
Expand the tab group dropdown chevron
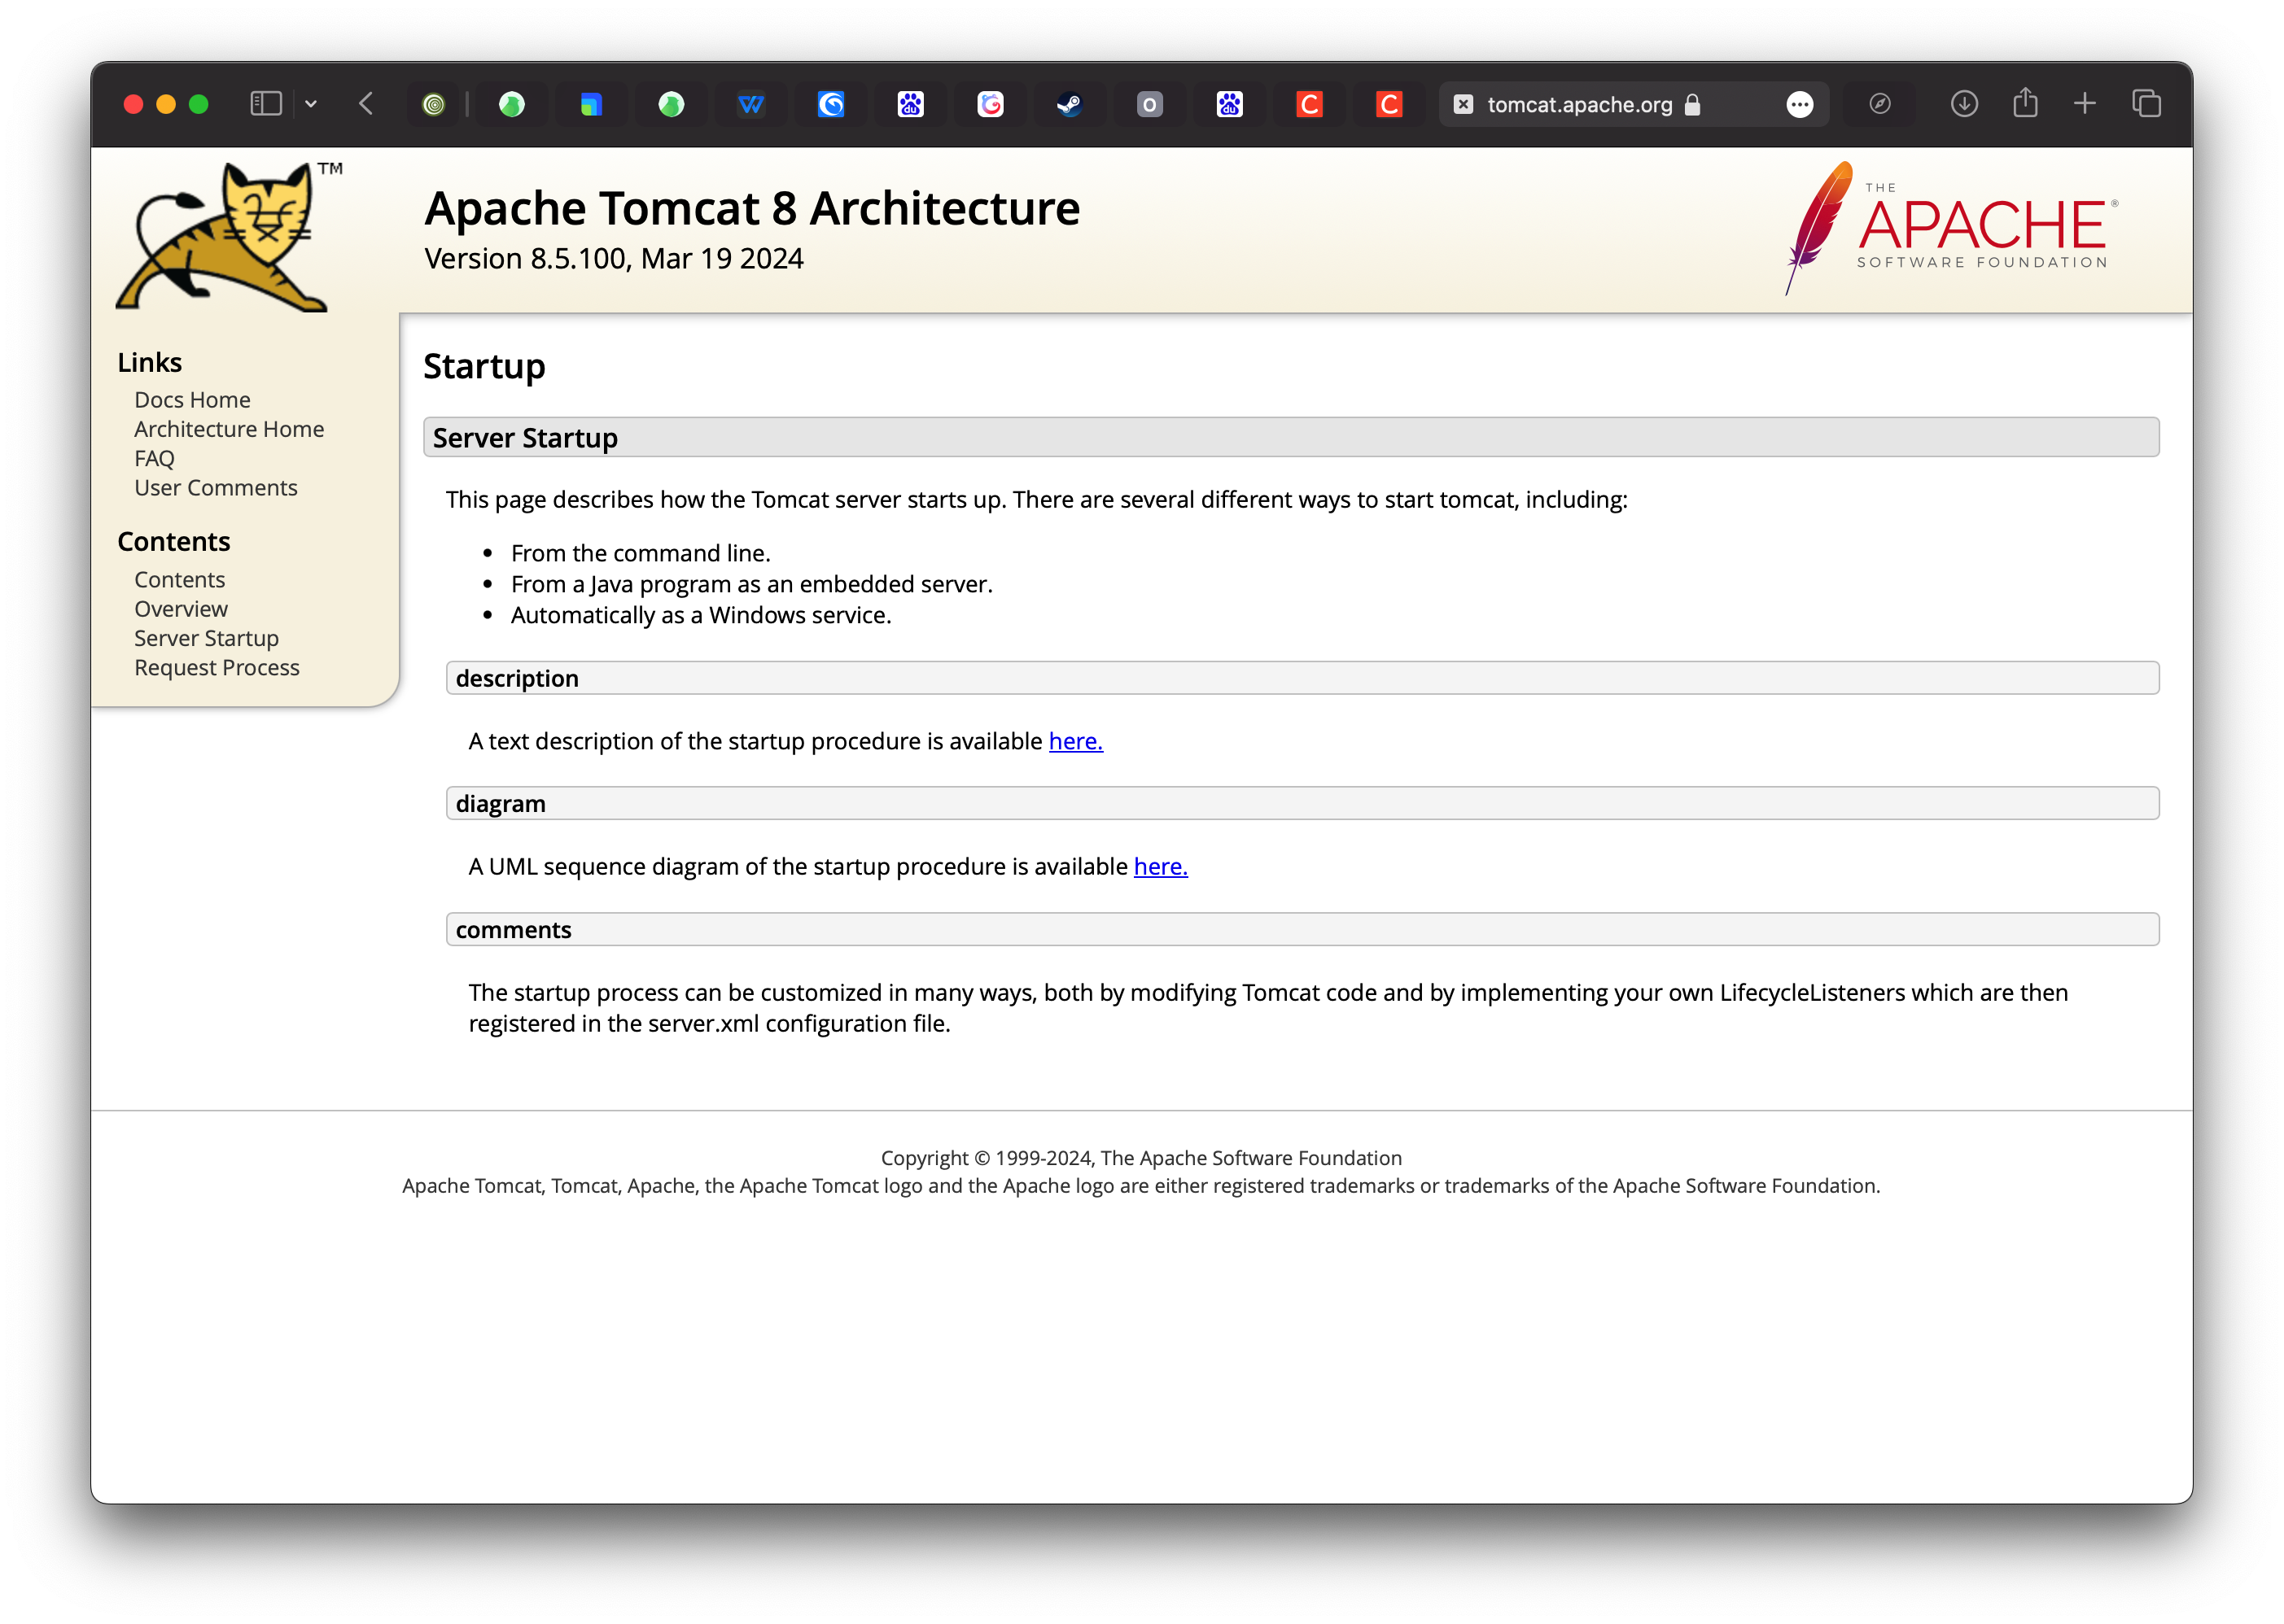click(311, 104)
